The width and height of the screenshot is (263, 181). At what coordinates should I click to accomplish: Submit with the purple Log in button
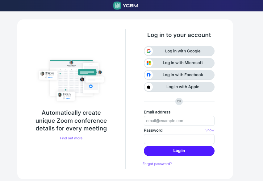click(179, 151)
